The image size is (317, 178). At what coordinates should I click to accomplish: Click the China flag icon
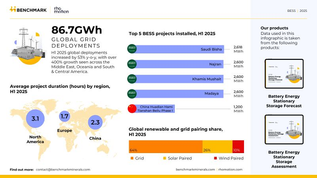point(132,109)
